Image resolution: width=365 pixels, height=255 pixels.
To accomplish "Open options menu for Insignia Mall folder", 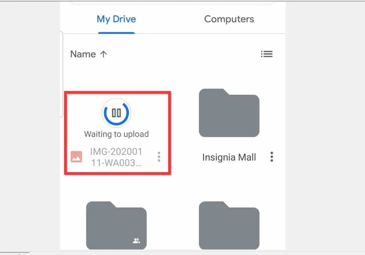I will click(272, 157).
